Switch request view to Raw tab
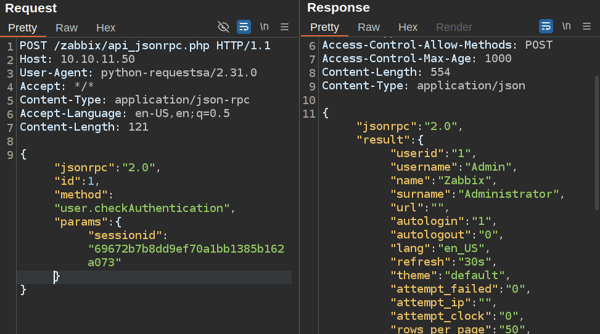Image resolution: width=600 pixels, height=334 pixels. (x=67, y=28)
